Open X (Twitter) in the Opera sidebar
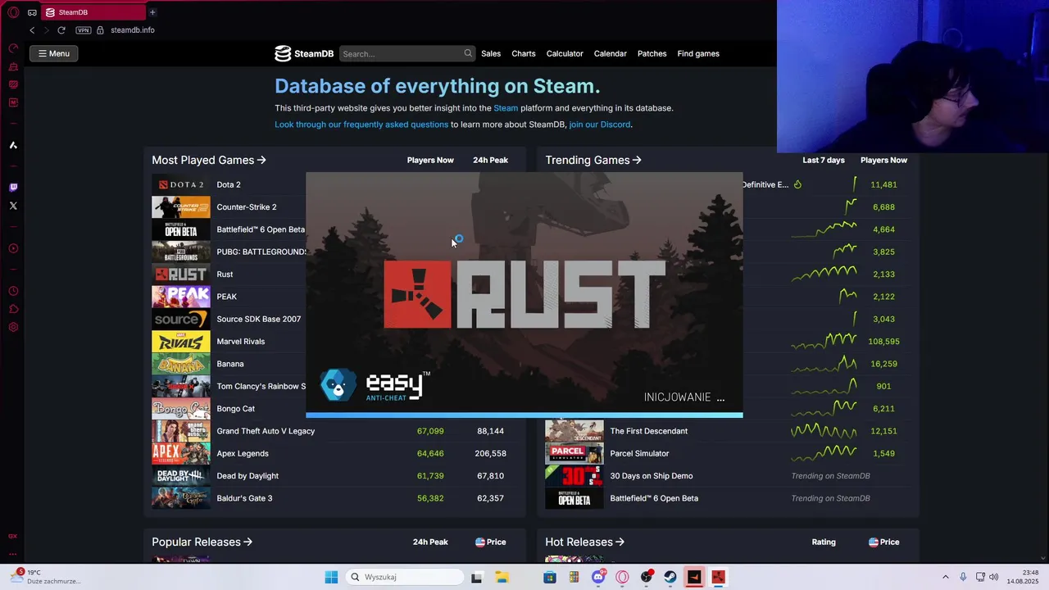 tap(13, 206)
